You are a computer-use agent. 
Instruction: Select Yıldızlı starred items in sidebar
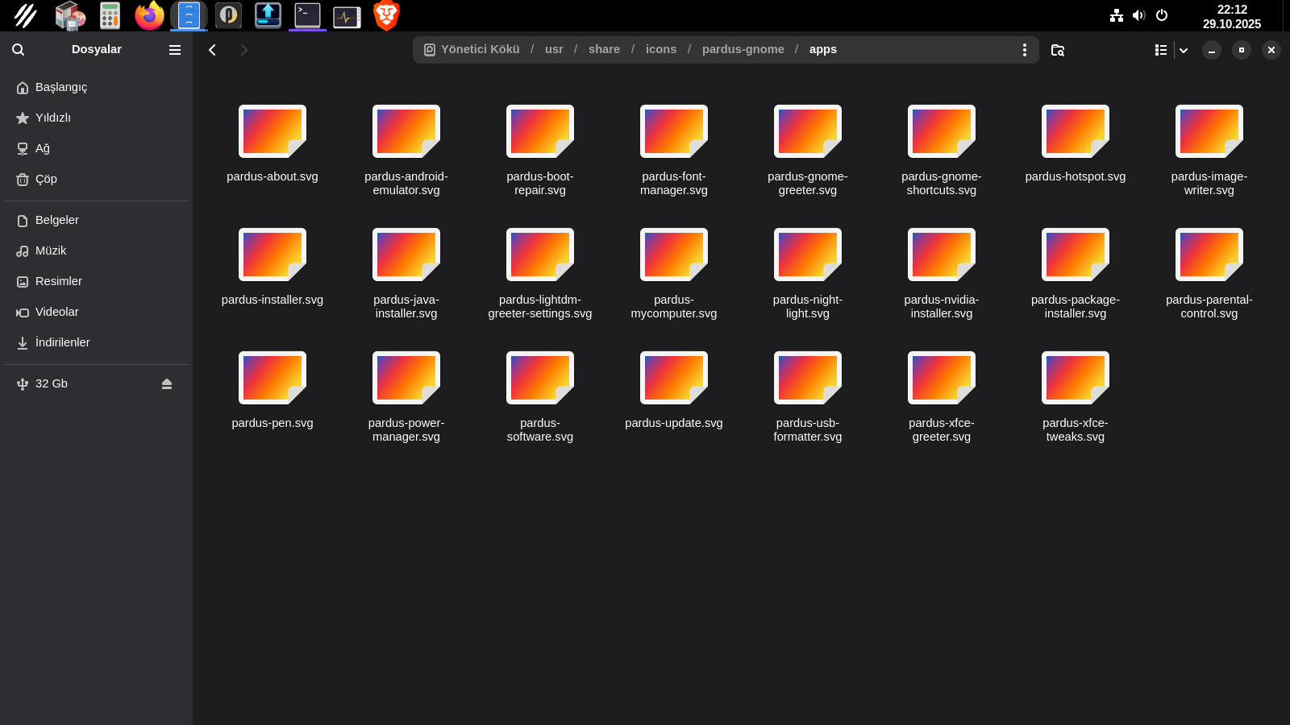point(53,118)
